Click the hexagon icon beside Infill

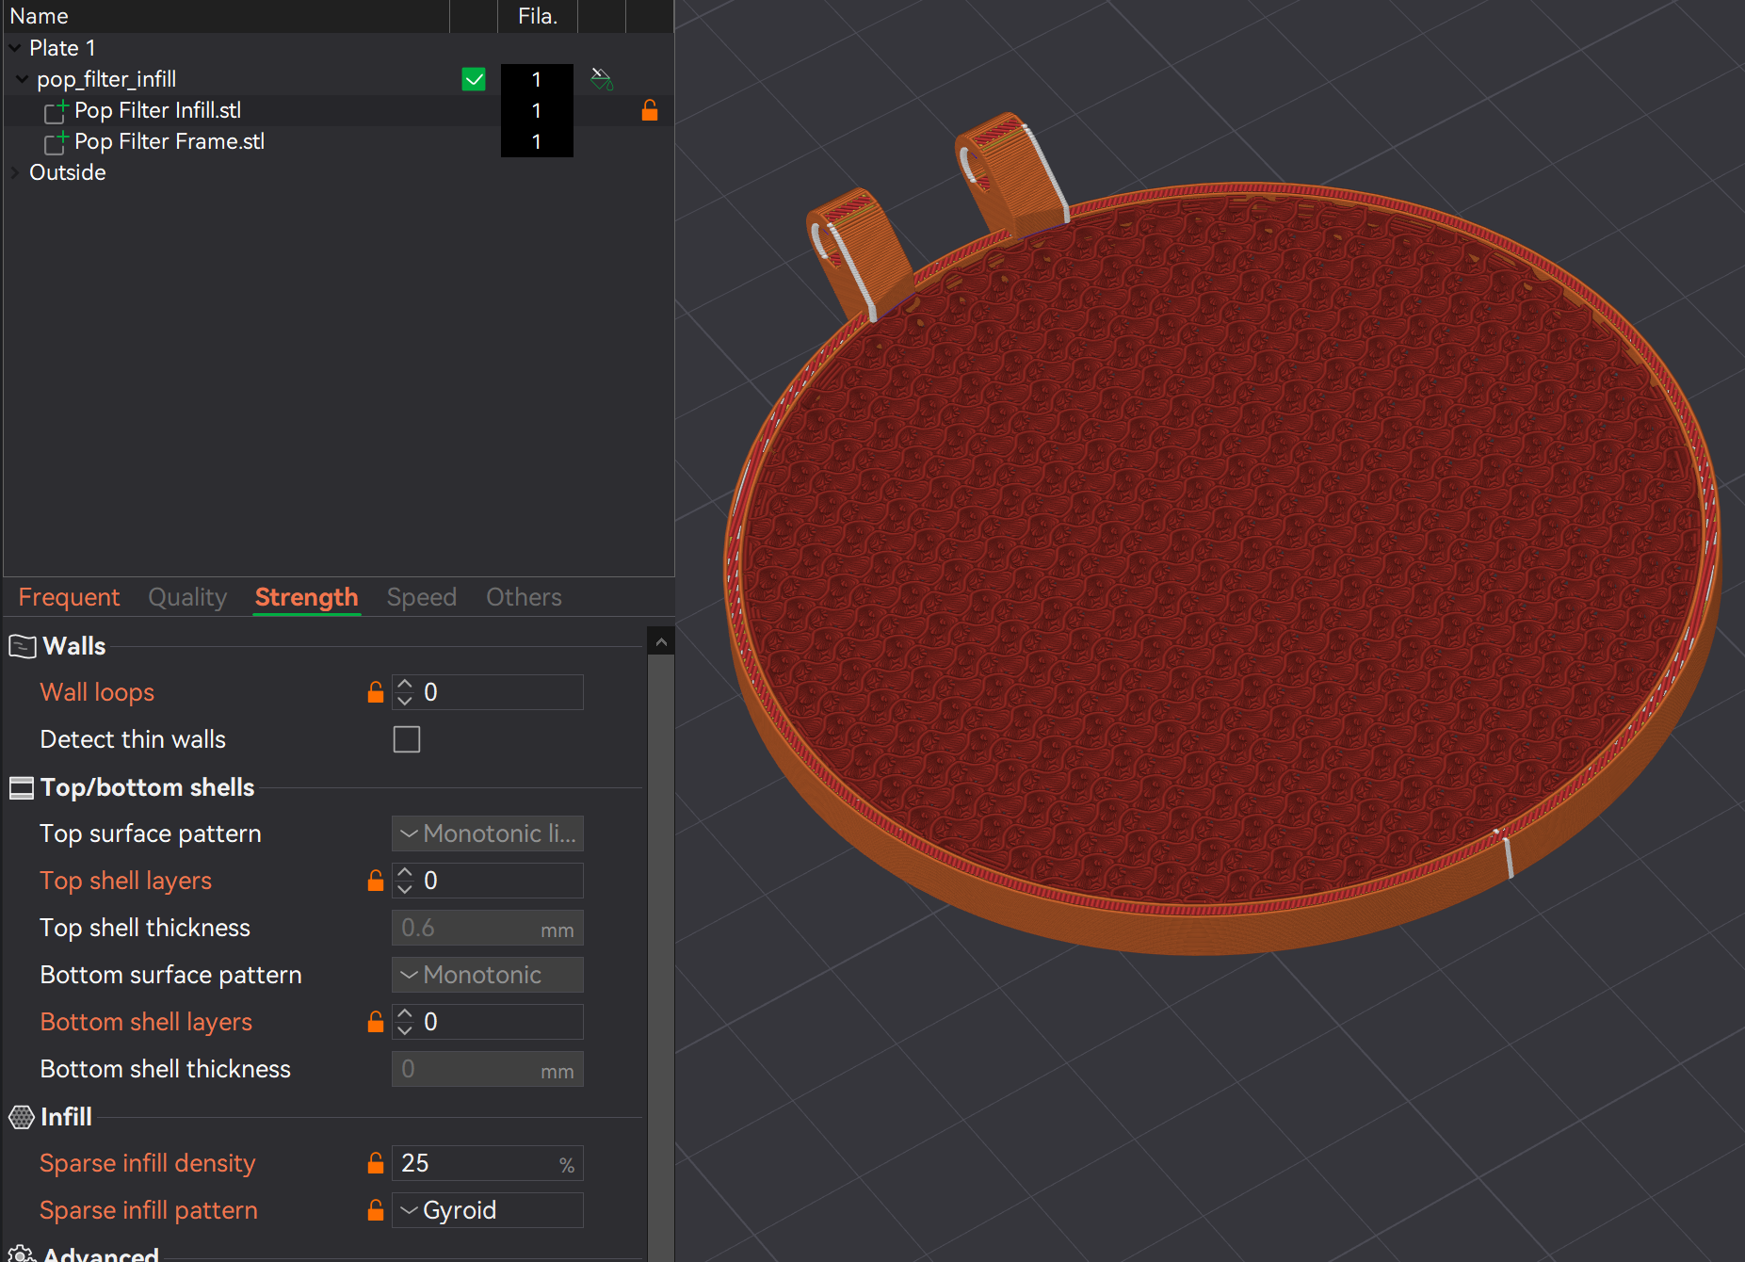tap(21, 1117)
